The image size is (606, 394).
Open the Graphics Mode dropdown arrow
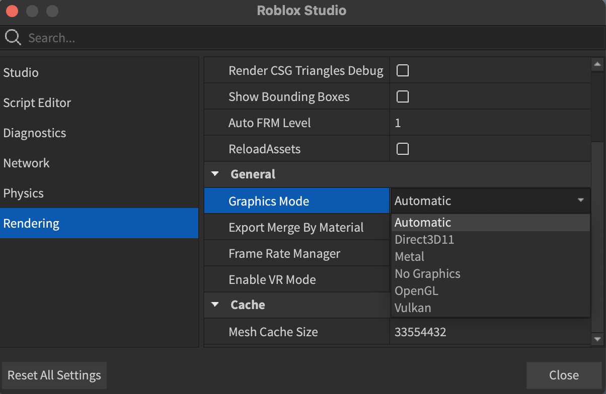click(582, 201)
